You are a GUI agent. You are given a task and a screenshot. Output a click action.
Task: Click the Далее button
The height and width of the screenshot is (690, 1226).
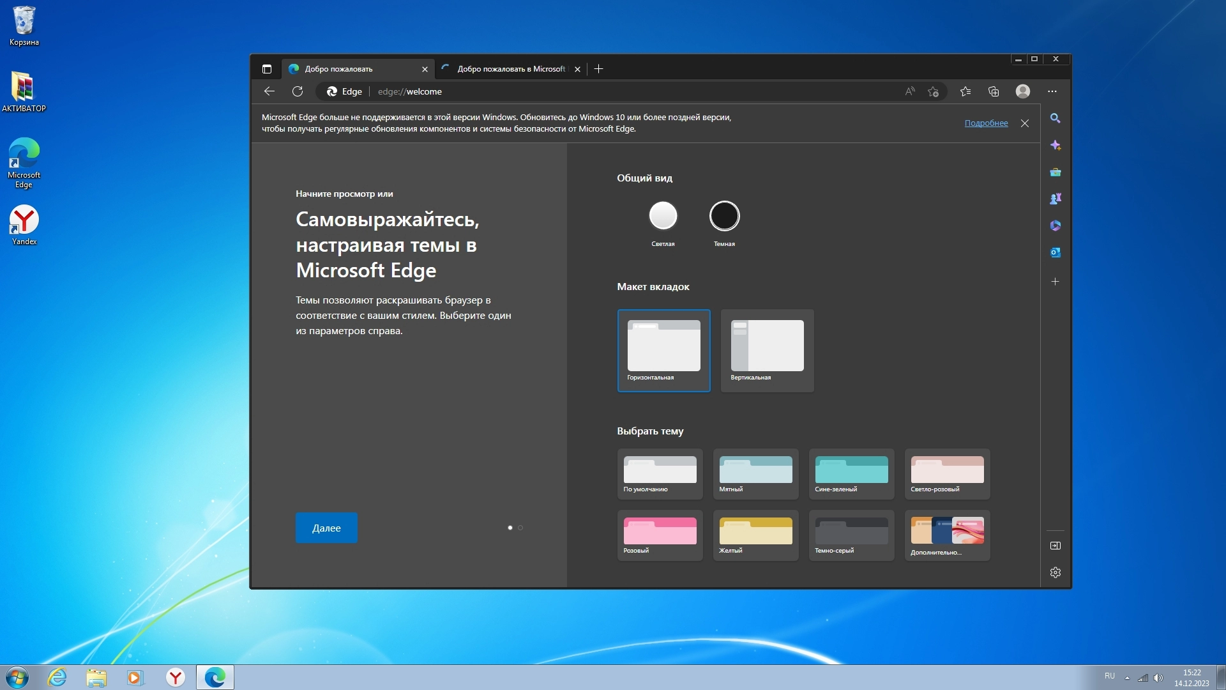click(326, 528)
